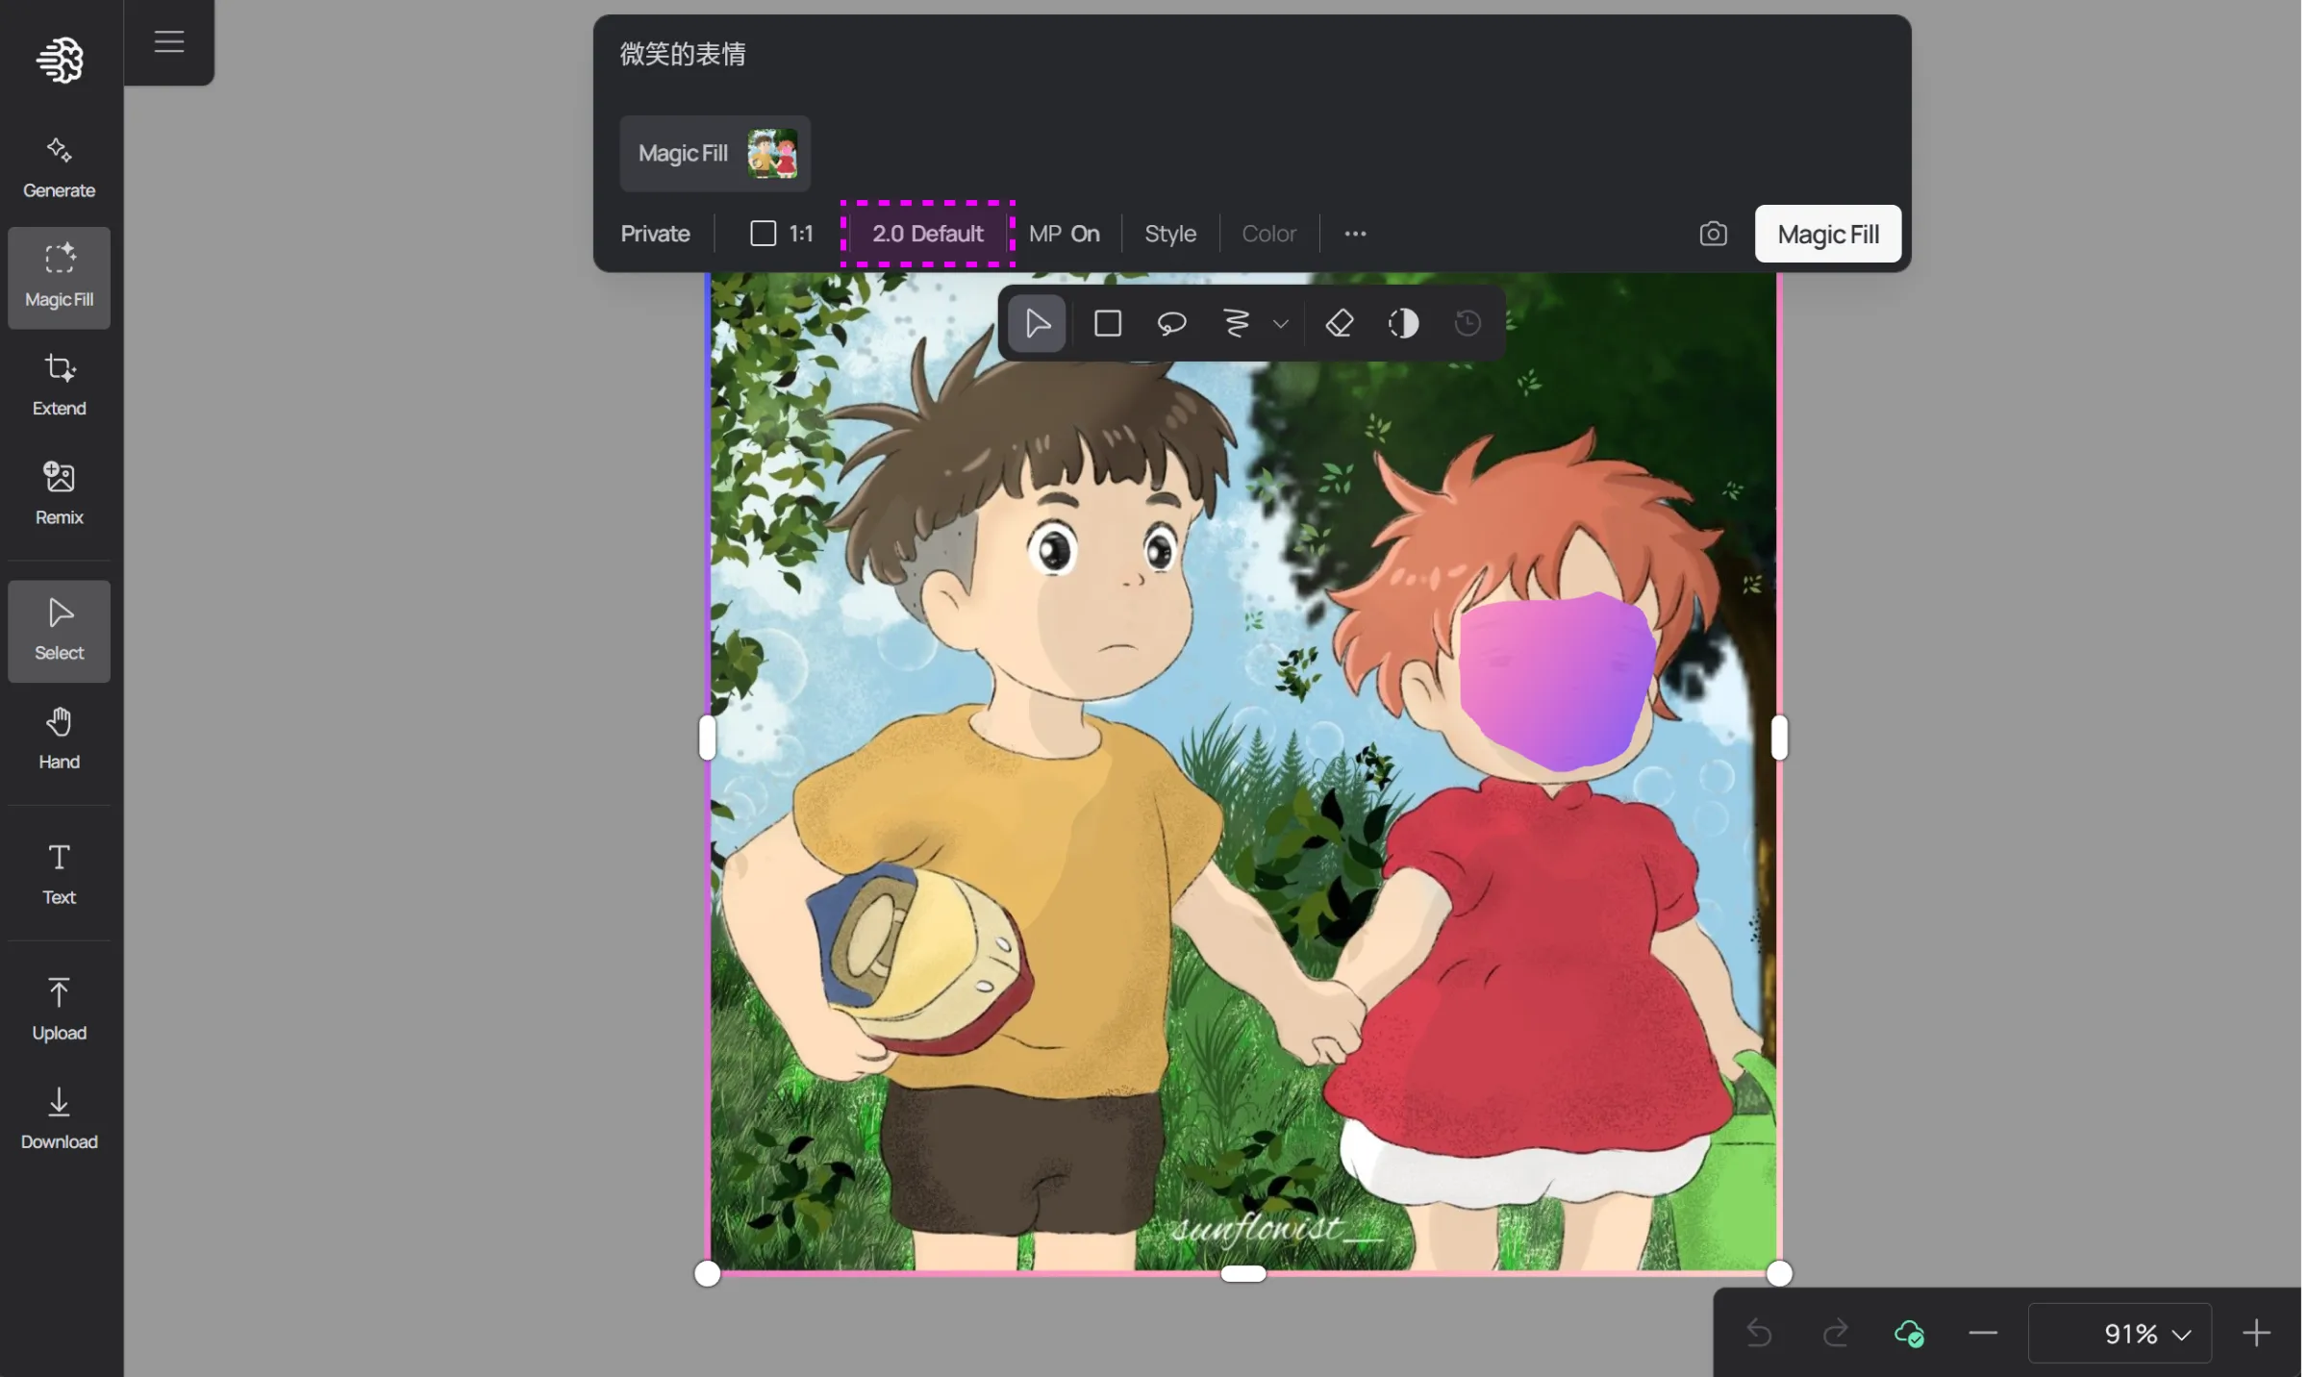Click the bottom edge handle of the image
The image size is (2308, 1377).
point(1243,1274)
